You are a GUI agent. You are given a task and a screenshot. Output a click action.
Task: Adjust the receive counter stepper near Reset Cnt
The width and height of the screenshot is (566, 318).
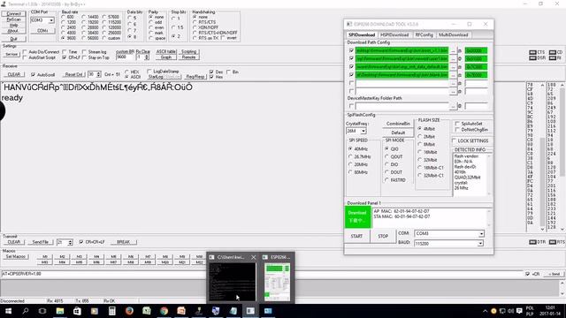[x=98, y=74]
